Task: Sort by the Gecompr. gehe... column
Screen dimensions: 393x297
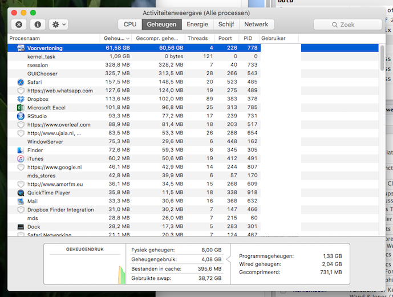Action: (157, 38)
